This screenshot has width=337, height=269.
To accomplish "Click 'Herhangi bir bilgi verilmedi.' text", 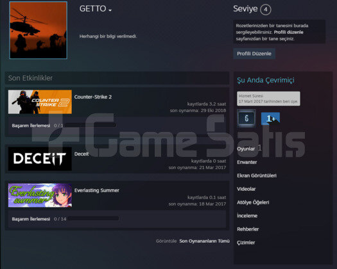I will [x=108, y=37].
